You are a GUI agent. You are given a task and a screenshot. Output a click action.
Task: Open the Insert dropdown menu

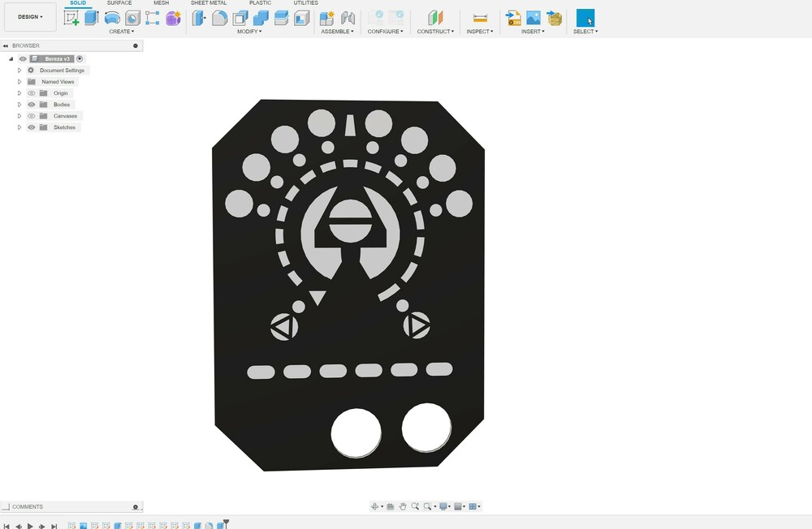tap(533, 32)
